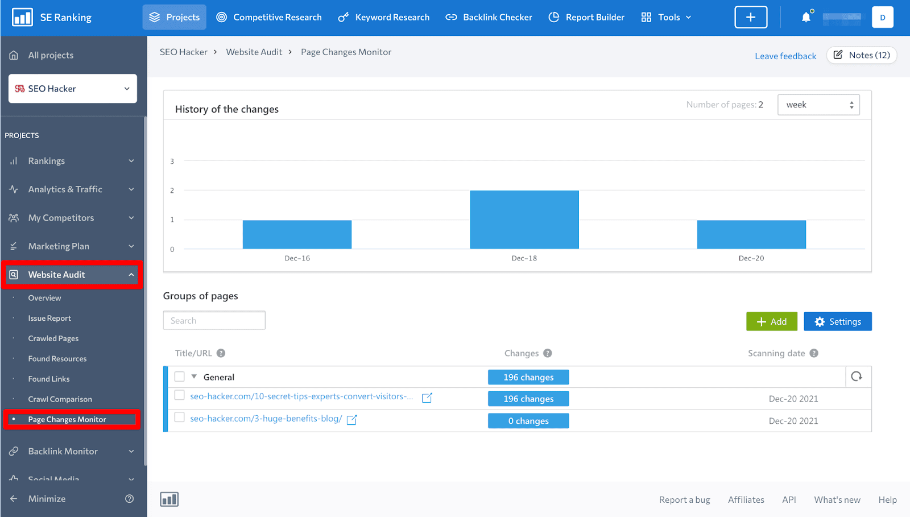Click the SEO Hacker breadcrumb link
910x517 pixels.
point(184,52)
